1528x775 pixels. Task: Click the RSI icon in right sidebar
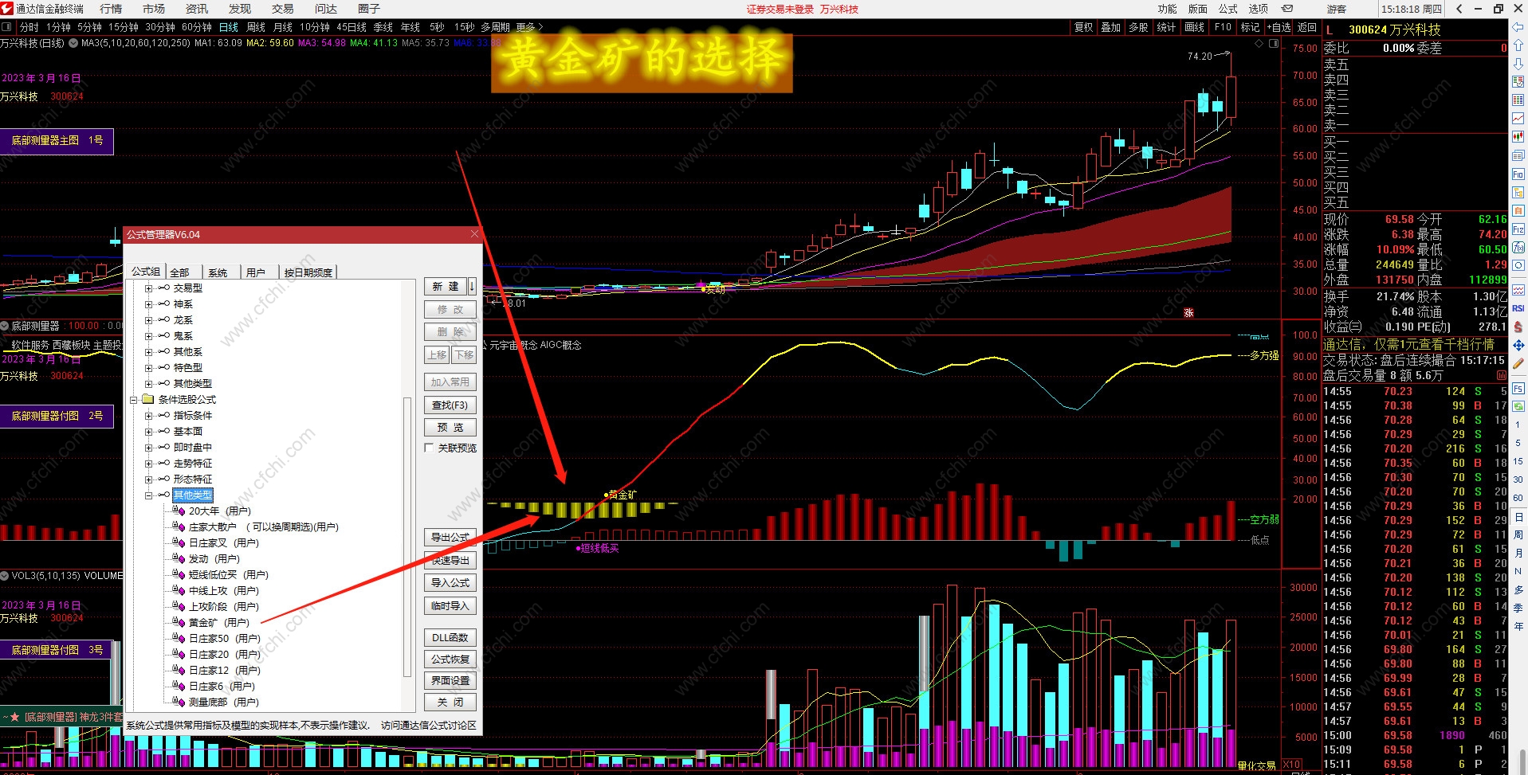click(1518, 308)
